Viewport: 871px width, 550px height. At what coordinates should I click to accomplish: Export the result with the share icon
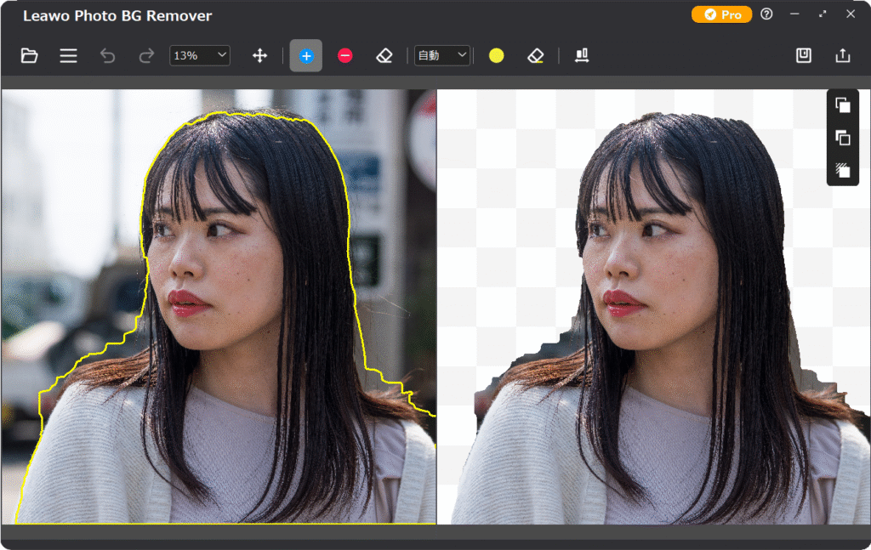[x=843, y=56]
